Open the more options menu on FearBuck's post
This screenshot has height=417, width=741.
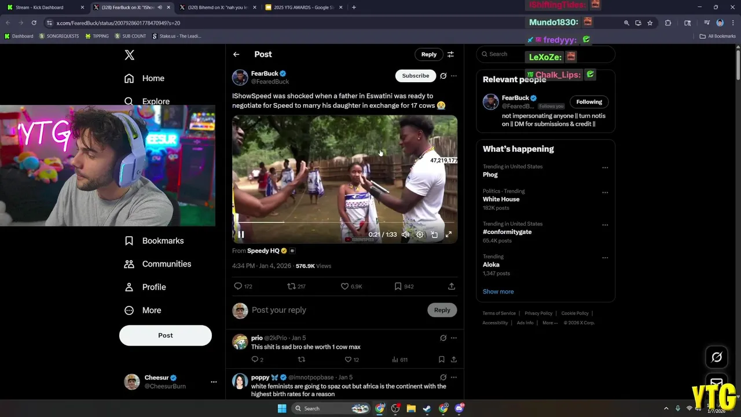pyautogui.click(x=454, y=76)
